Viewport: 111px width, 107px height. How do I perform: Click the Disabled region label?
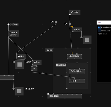[x=61, y=65]
